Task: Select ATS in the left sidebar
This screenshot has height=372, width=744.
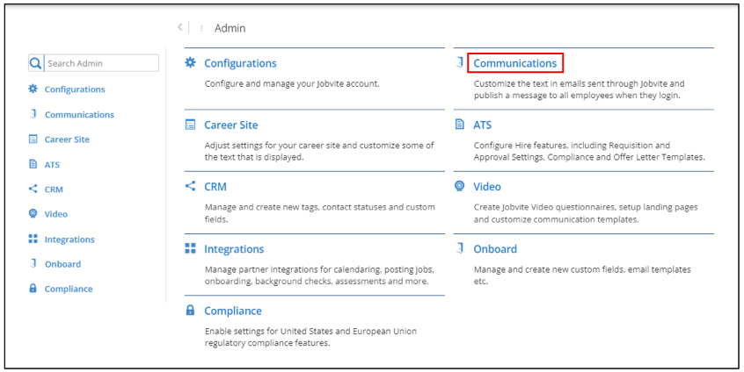Action: [52, 164]
